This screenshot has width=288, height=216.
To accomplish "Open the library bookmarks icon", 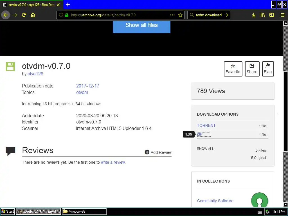I will tap(263, 15).
